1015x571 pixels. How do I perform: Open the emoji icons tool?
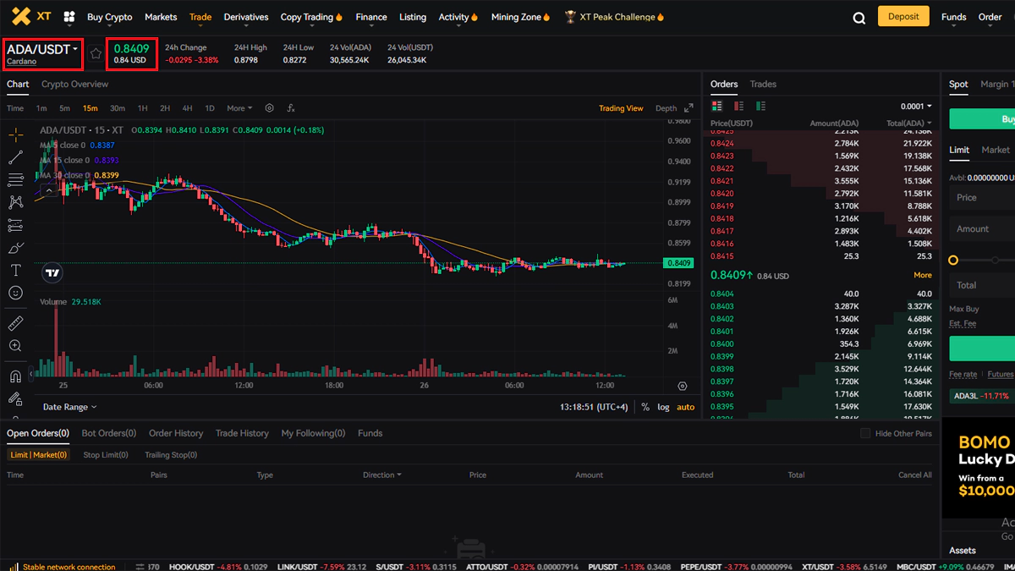coord(15,293)
